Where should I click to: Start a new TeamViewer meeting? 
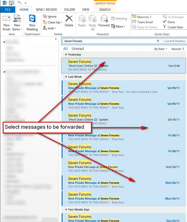point(32,23)
